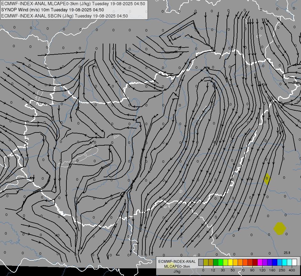Select the gray legend swatch

tap(201, 262)
